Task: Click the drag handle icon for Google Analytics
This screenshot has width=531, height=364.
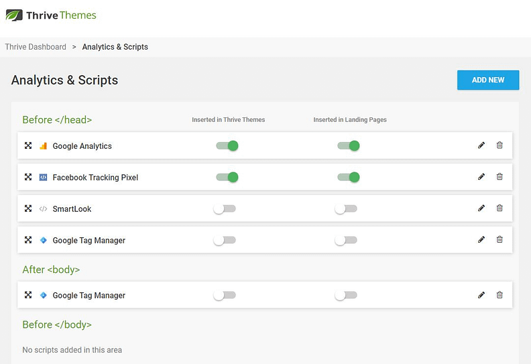Action: (28, 145)
